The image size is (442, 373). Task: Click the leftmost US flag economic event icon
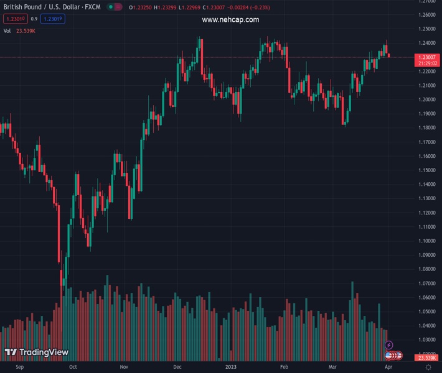tap(389, 356)
